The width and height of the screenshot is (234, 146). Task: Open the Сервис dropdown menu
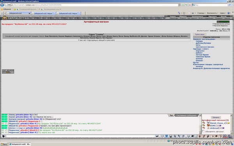[x=223, y=13]
